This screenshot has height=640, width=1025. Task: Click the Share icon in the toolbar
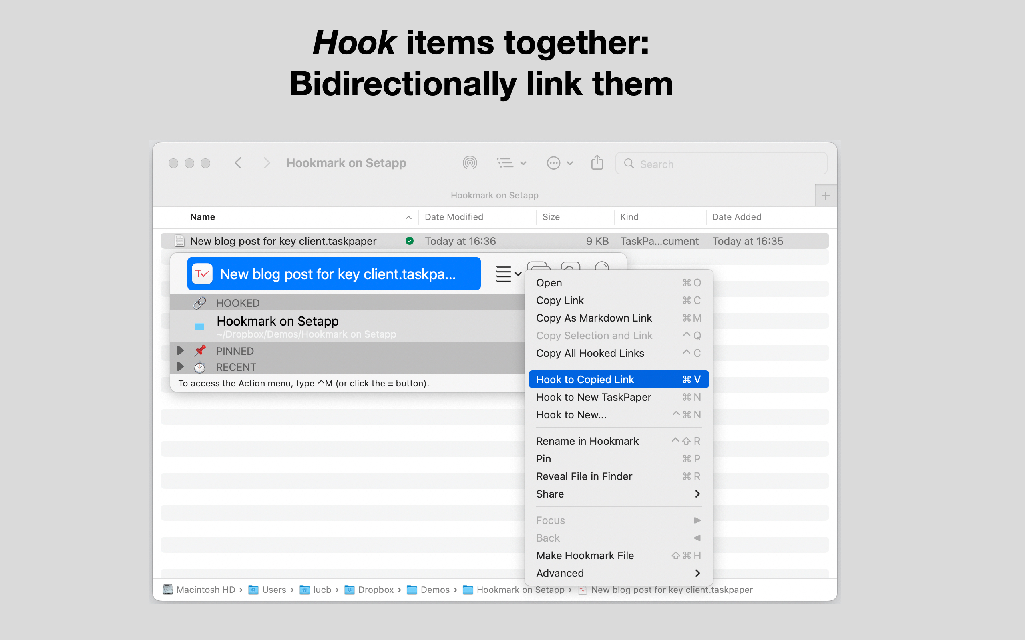pyautogui.click(x=597, y=163)
